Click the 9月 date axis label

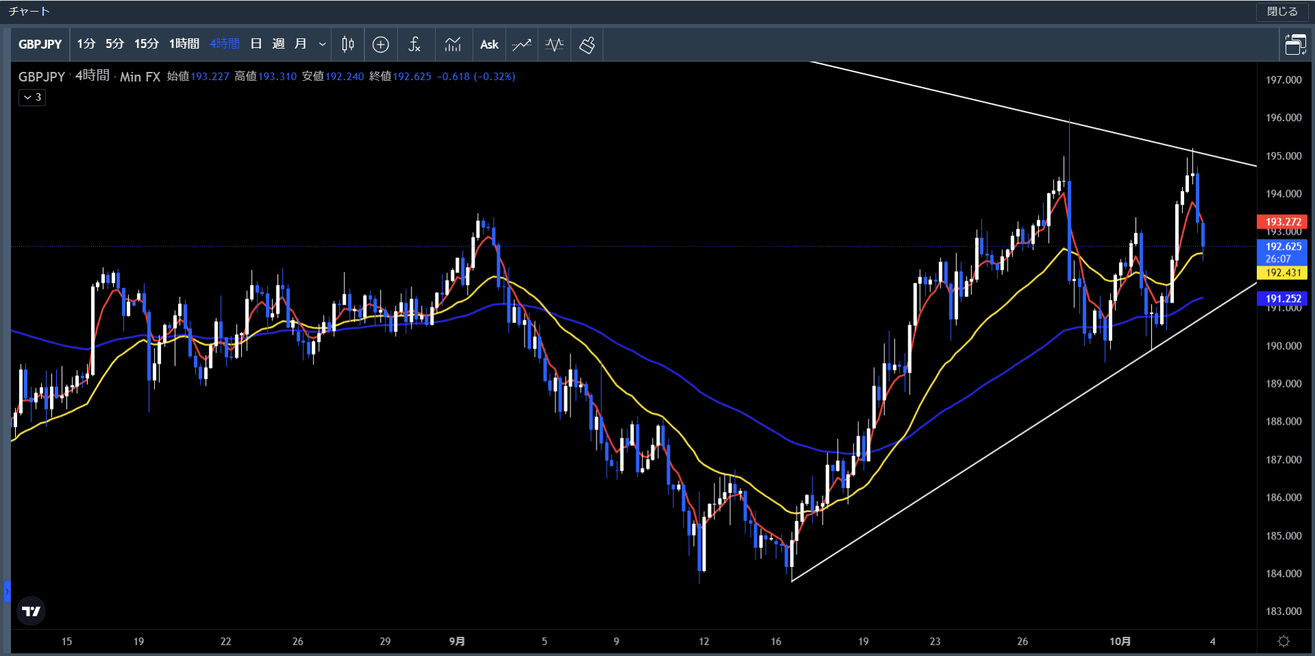click(x=457, y=642)
